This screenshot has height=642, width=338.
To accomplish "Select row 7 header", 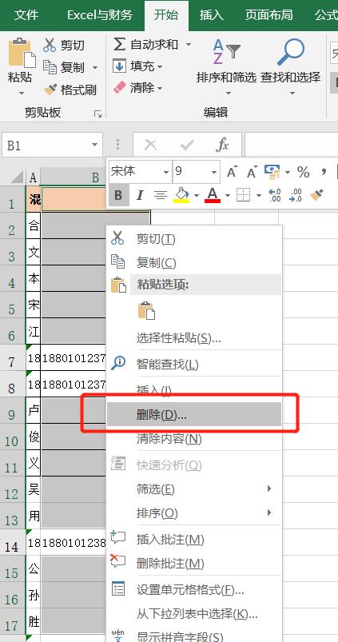I will pyautogui.click(x=13, y=358).
